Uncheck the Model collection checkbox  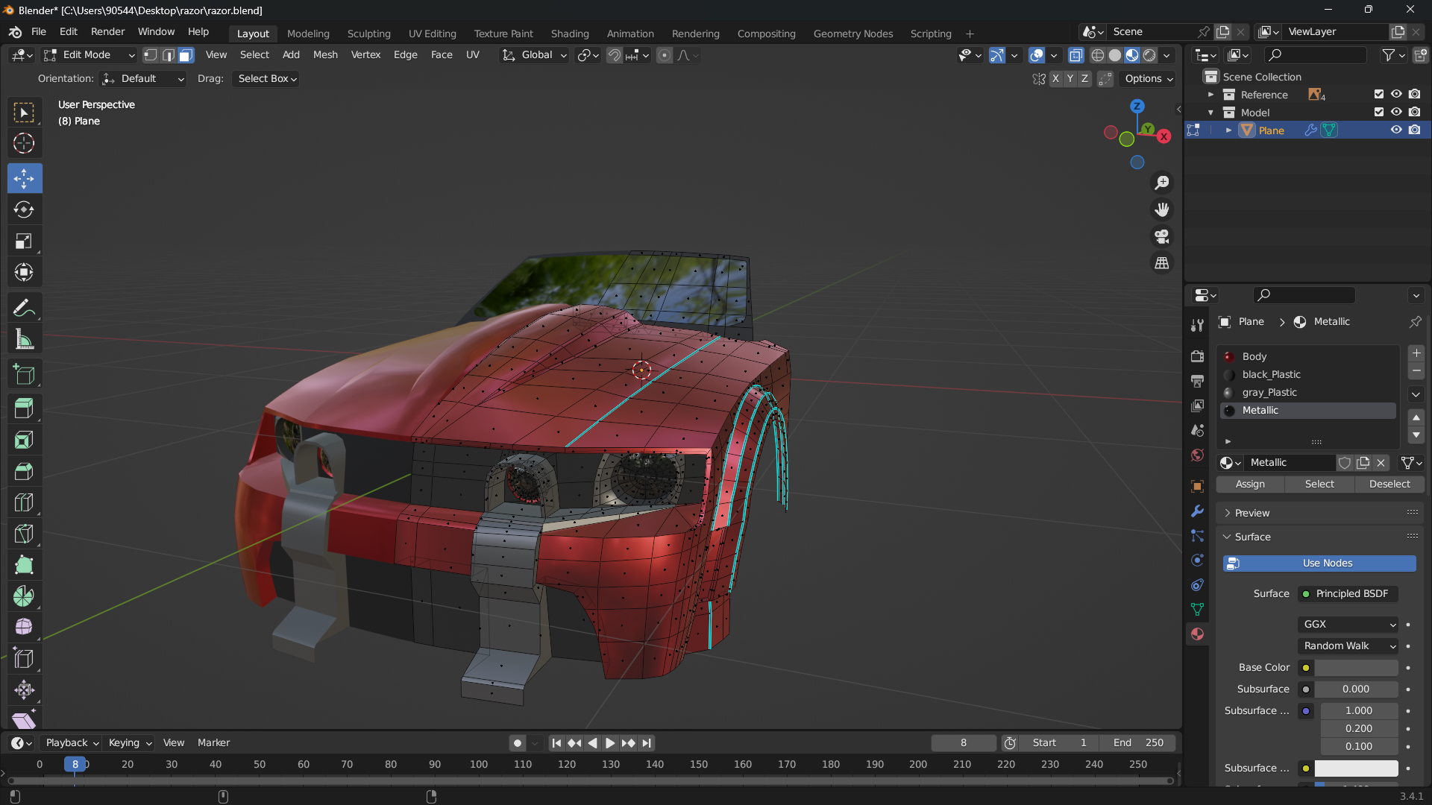point(1378,113)
